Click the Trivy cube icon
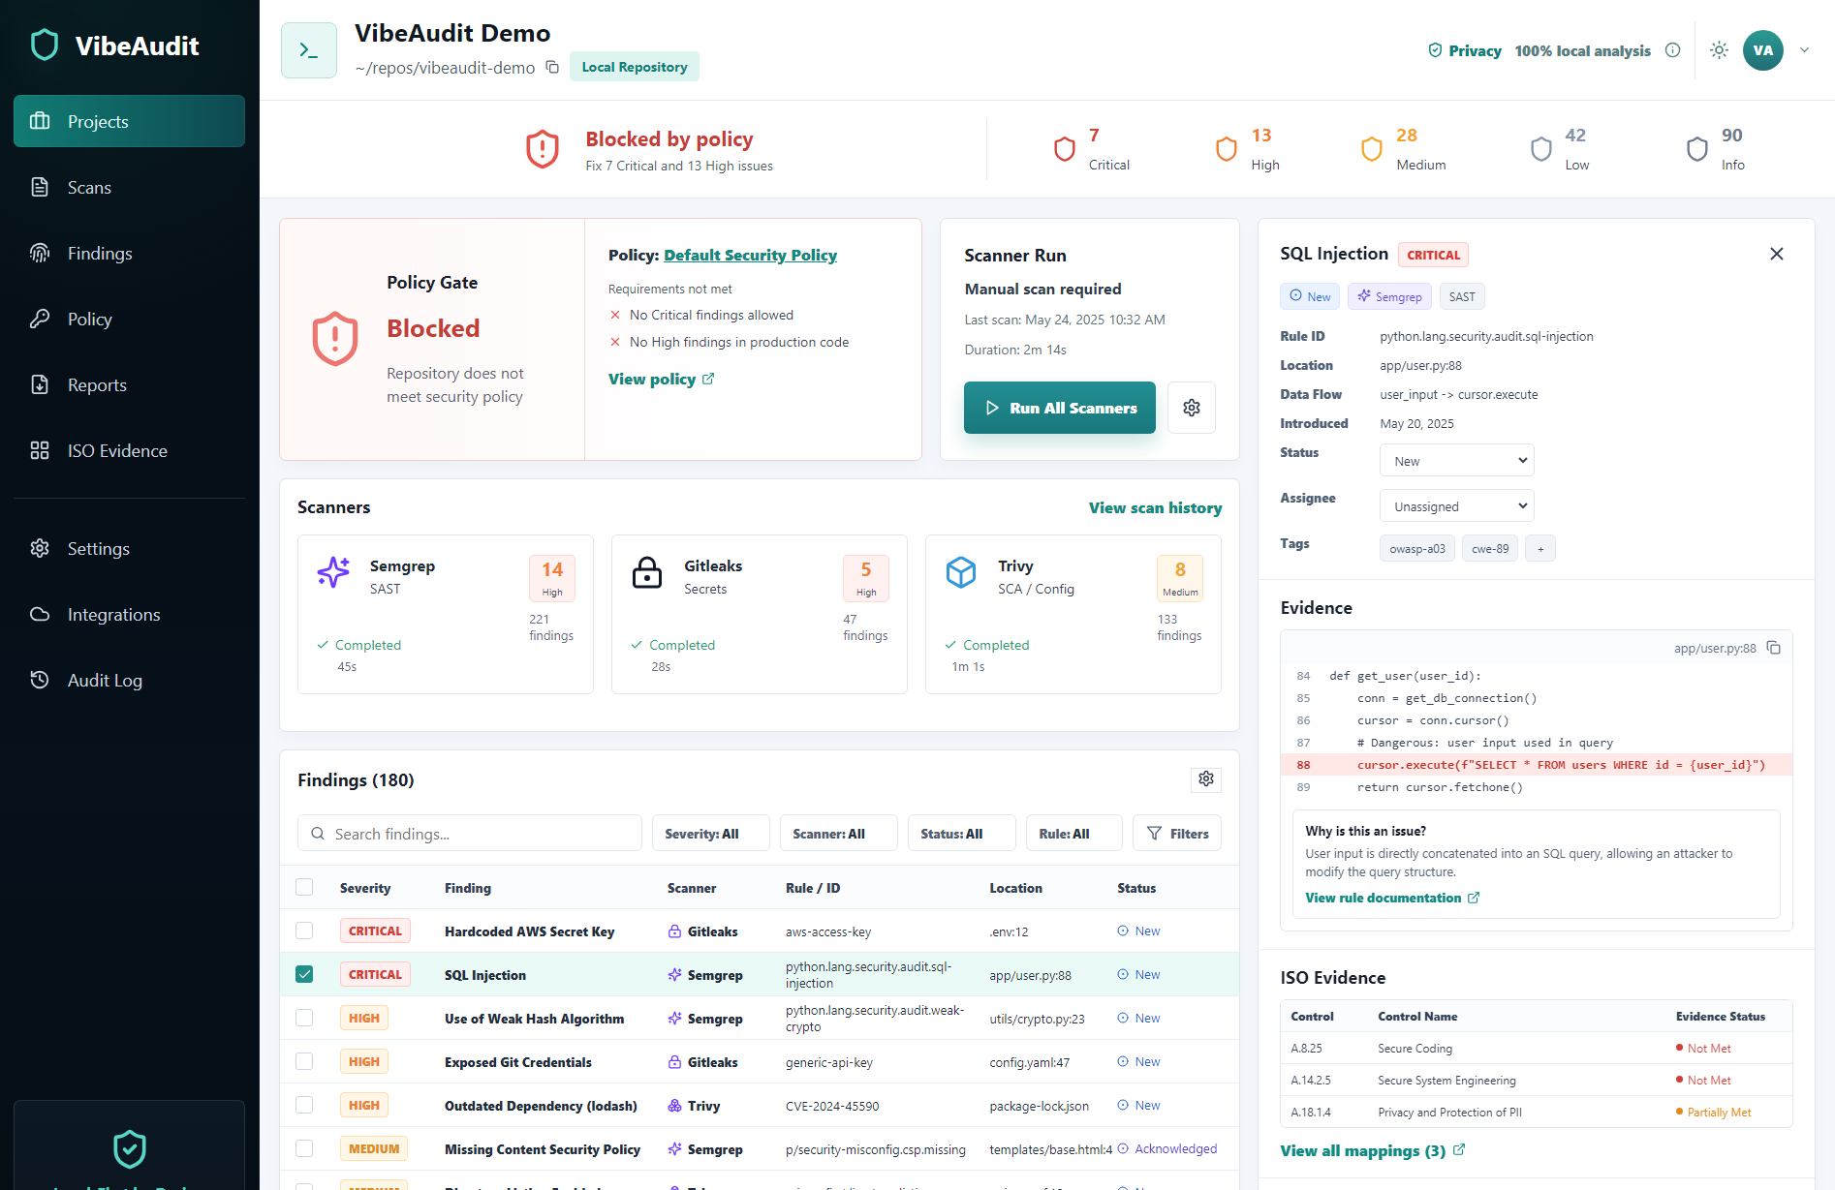Screen dimensions: 1835x1190 pyautogui.click(x=961, y=572)
